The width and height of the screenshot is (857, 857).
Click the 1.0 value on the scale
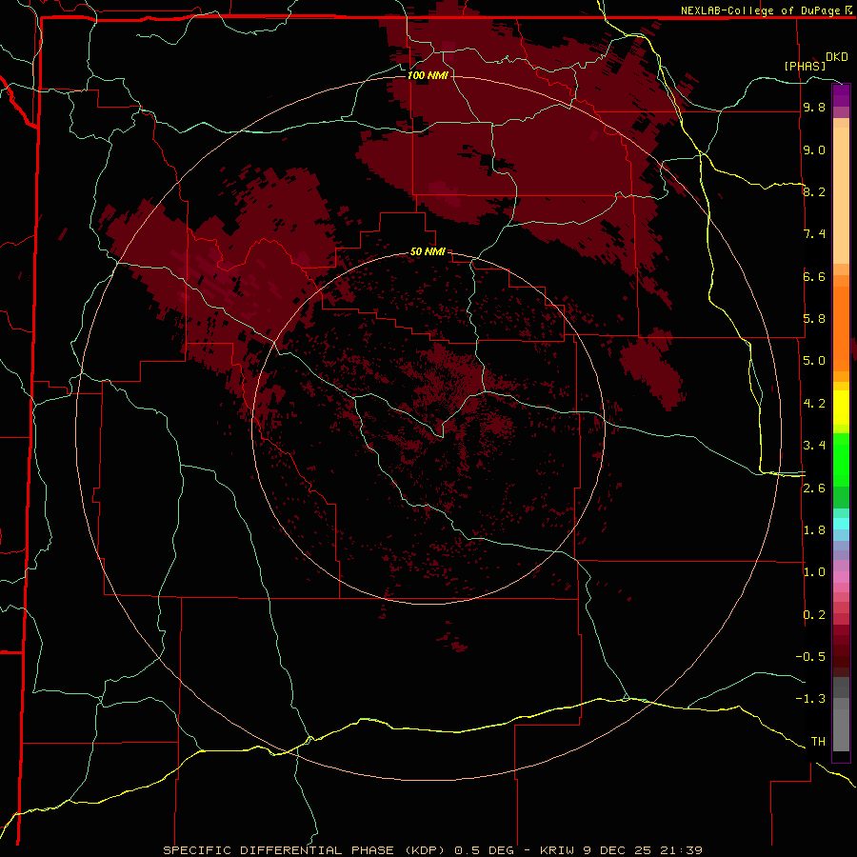814,572
